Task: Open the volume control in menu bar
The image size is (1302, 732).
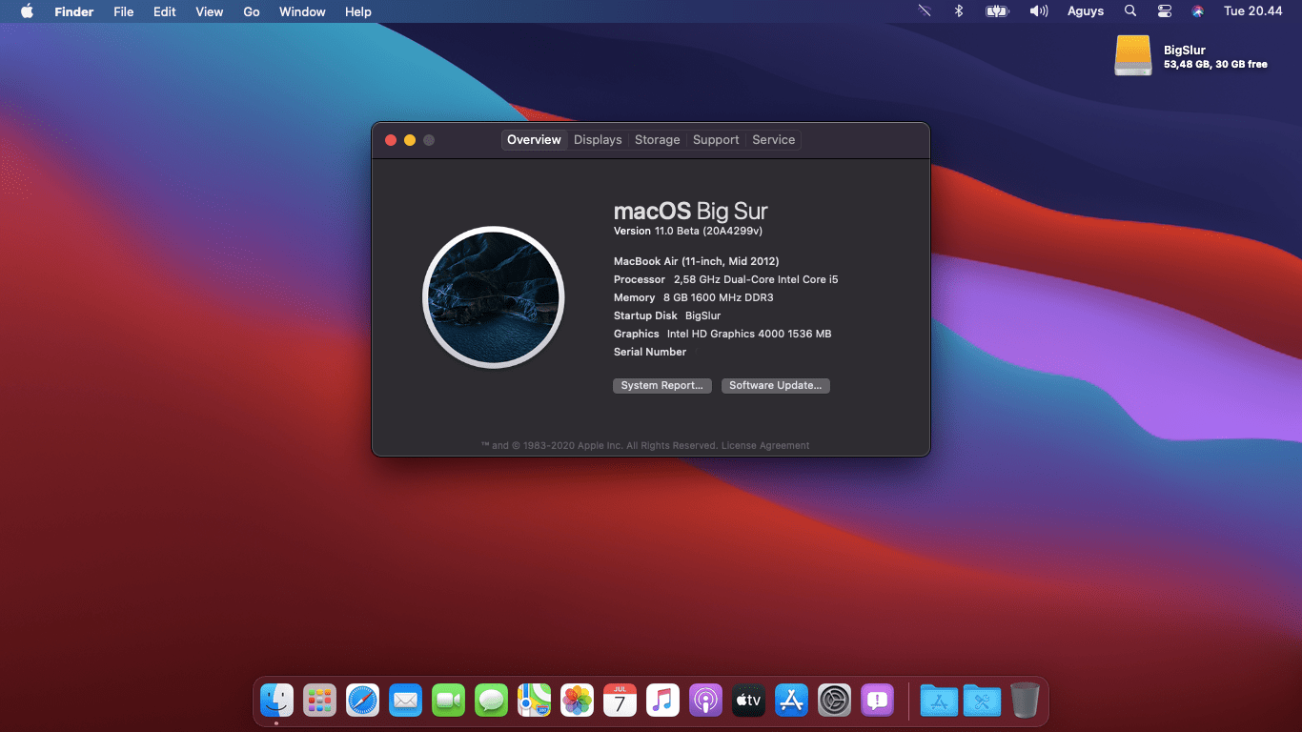Action: (x=1039, y=11)
